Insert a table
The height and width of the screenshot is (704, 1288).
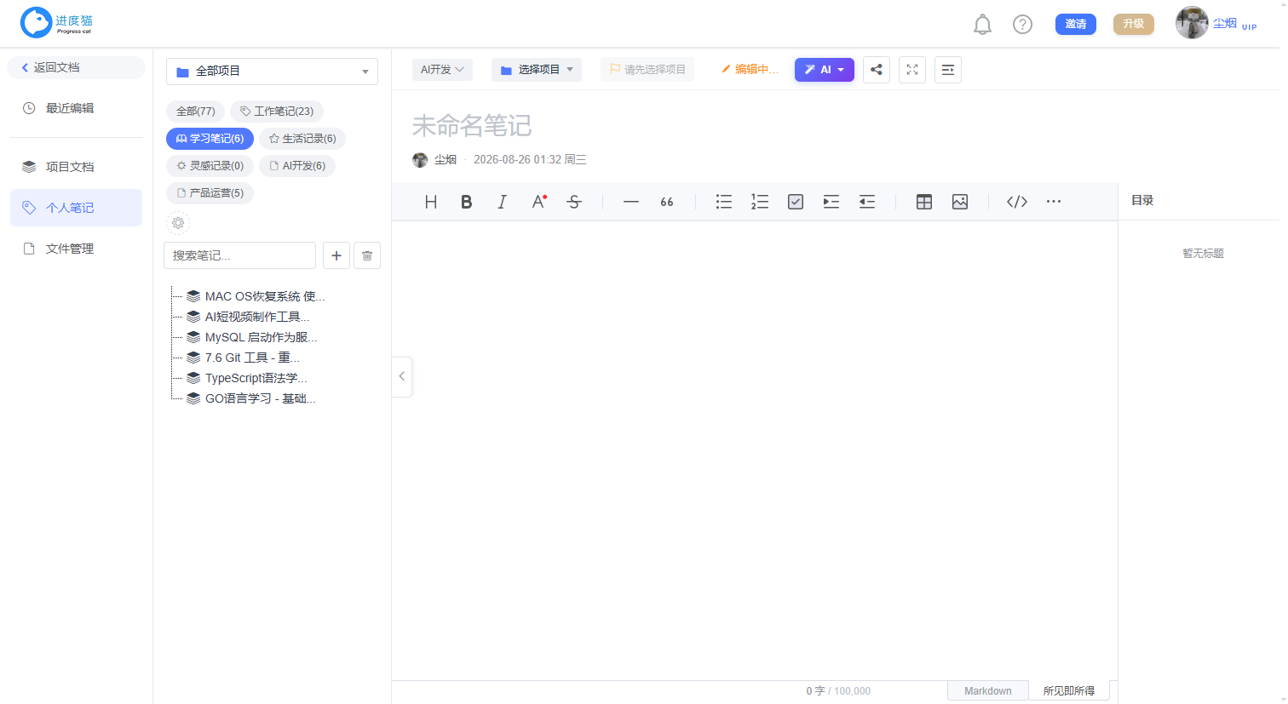pyautogui.click(x=924, y=202)
